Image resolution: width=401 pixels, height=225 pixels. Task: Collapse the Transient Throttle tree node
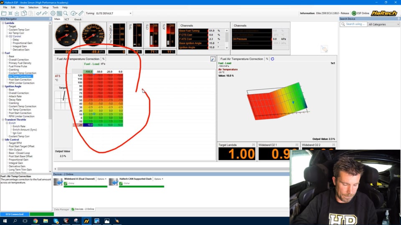[x=3, y=120]
